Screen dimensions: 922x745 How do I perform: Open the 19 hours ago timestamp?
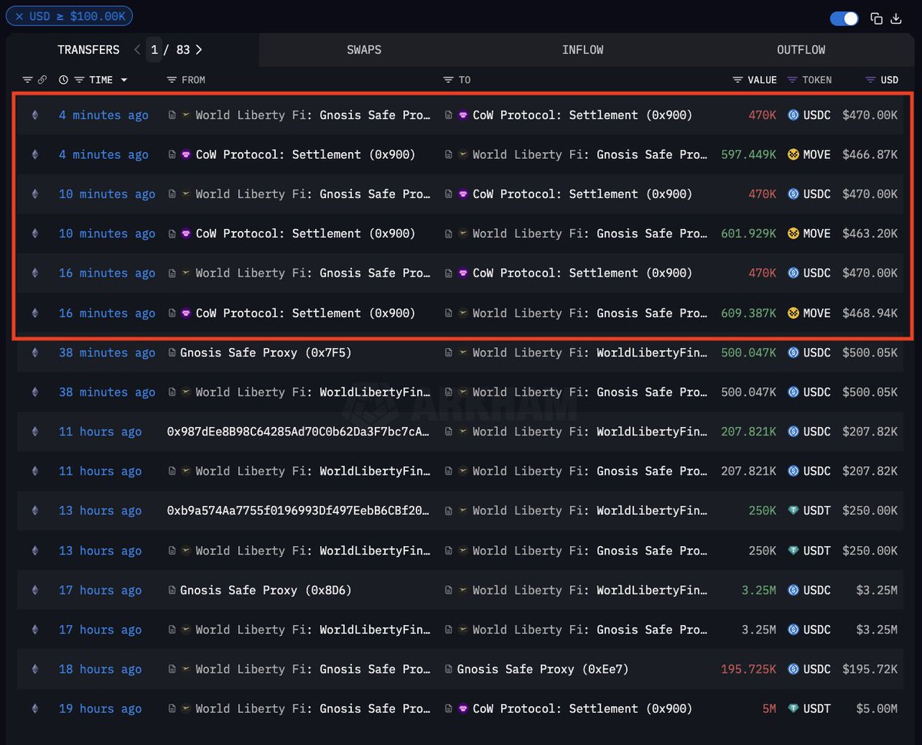tap(100, 709)
